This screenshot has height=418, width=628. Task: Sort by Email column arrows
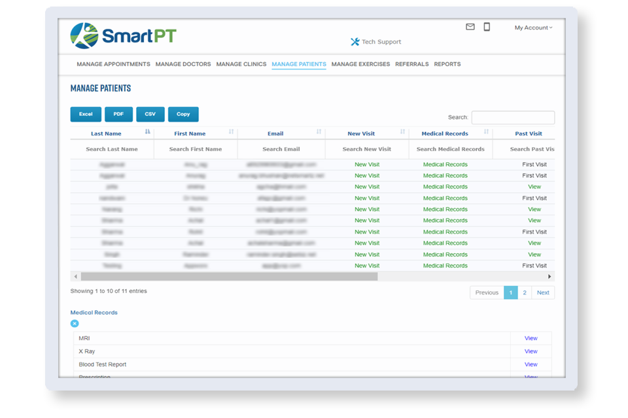tap(319, 133)
